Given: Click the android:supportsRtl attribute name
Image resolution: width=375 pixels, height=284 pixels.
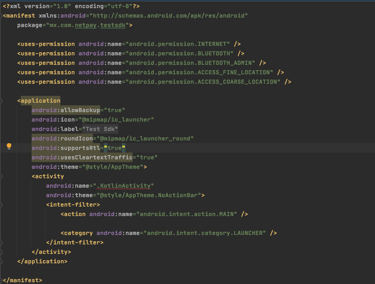Looking at the screenshot, I should point(66,148).
